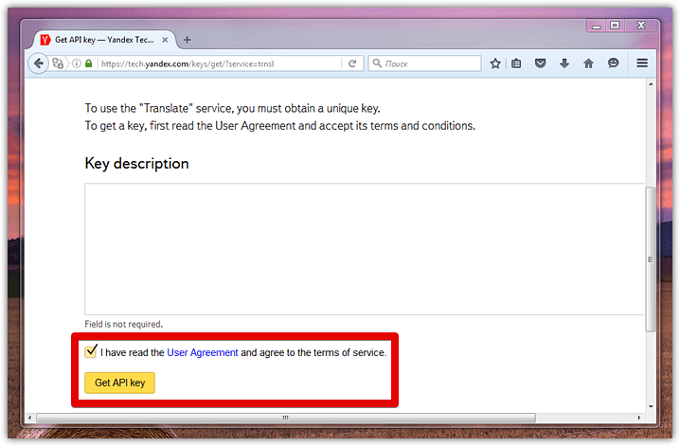
Task: Open the proxy/container icon next to back button
Action: (x=58, y=63)
